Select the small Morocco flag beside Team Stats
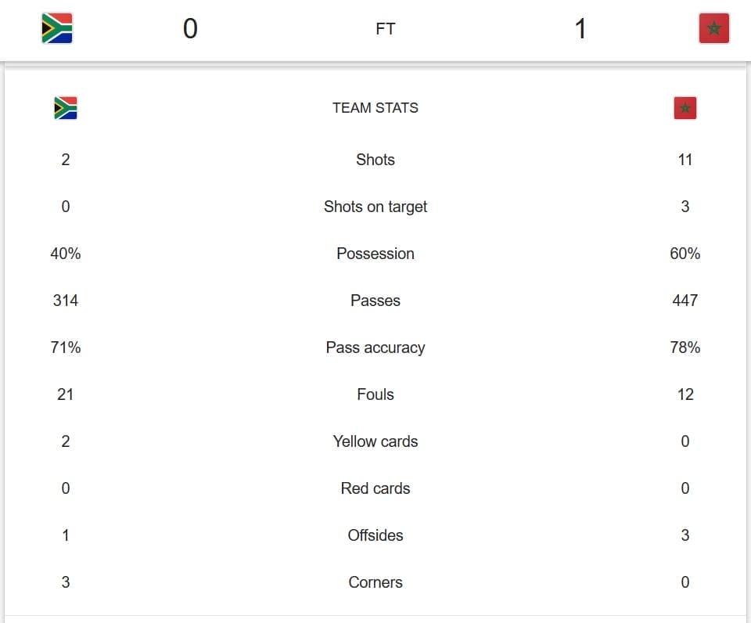The height and width of the screenshot is (623, 751). tap(685, 108)
